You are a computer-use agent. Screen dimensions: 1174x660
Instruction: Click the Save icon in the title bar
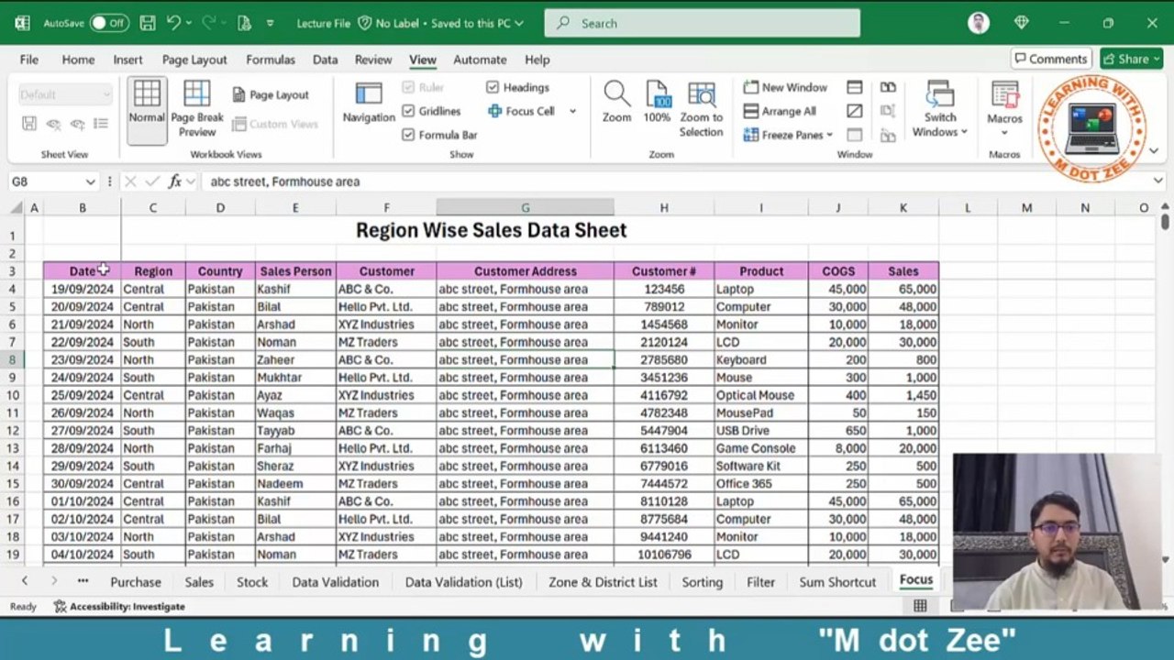click(149, 23)
